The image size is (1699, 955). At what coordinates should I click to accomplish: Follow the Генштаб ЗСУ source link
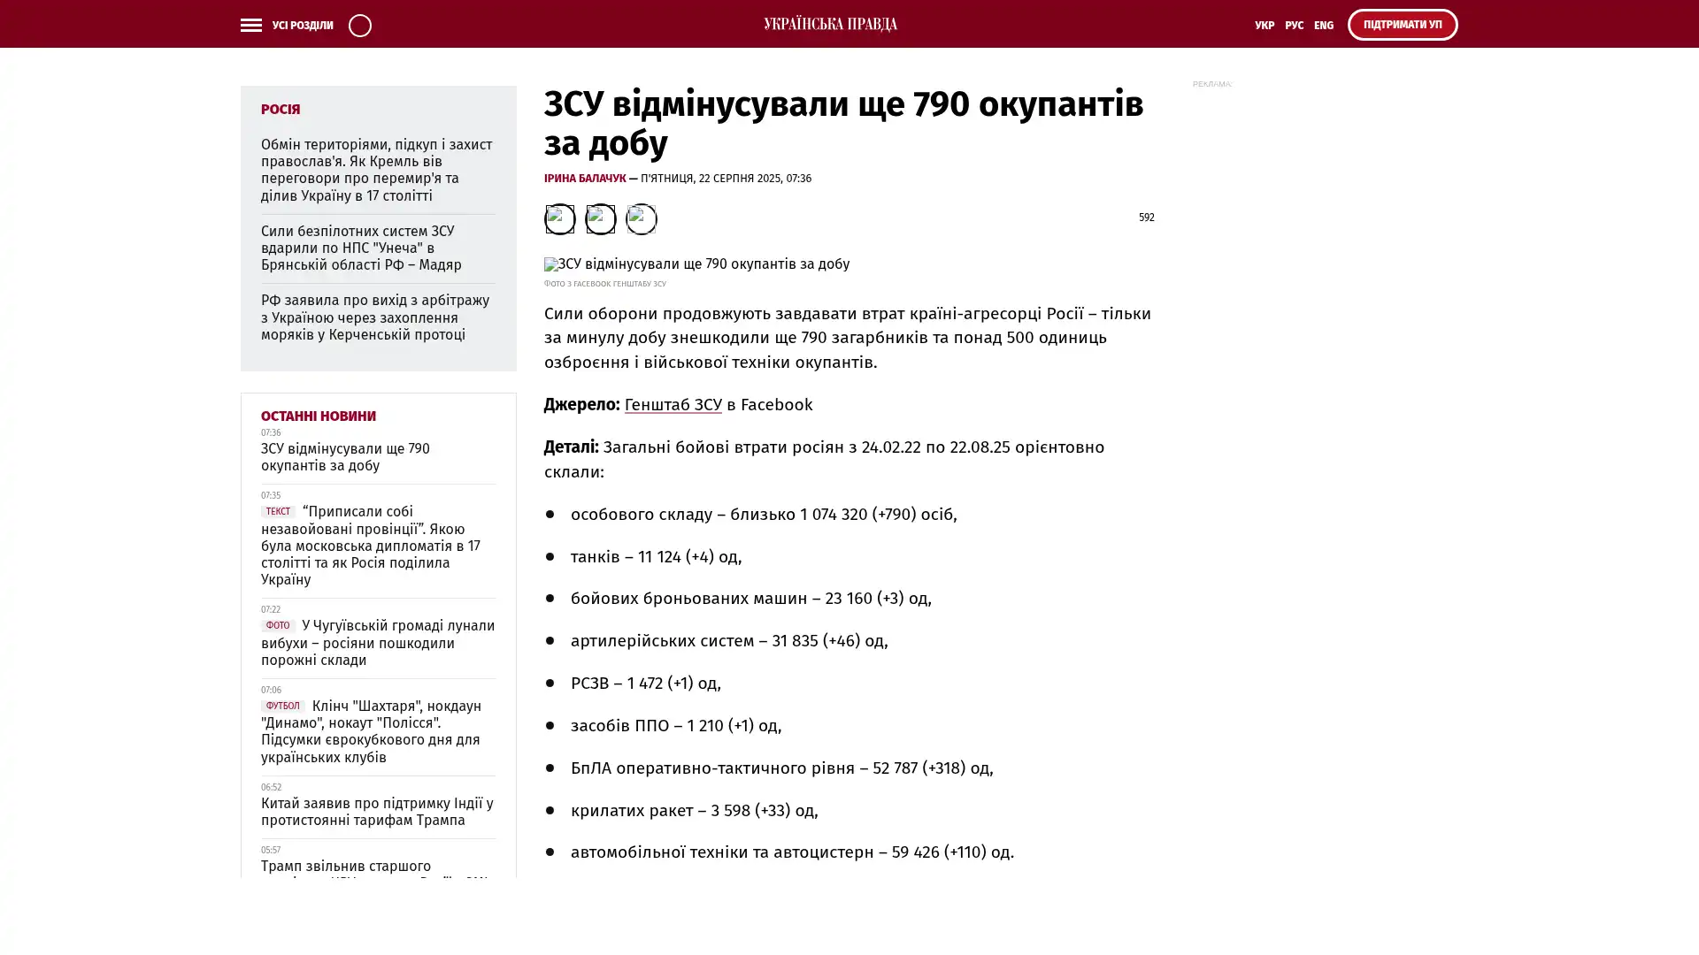673,404
